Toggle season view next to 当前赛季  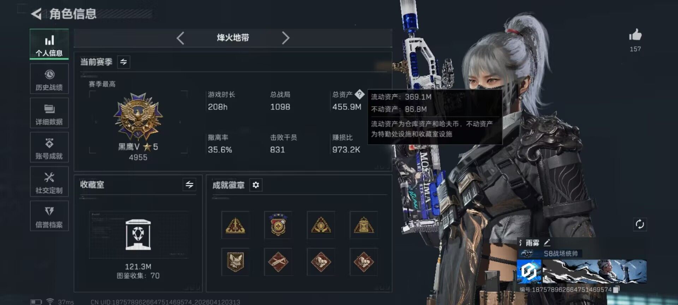124,62
